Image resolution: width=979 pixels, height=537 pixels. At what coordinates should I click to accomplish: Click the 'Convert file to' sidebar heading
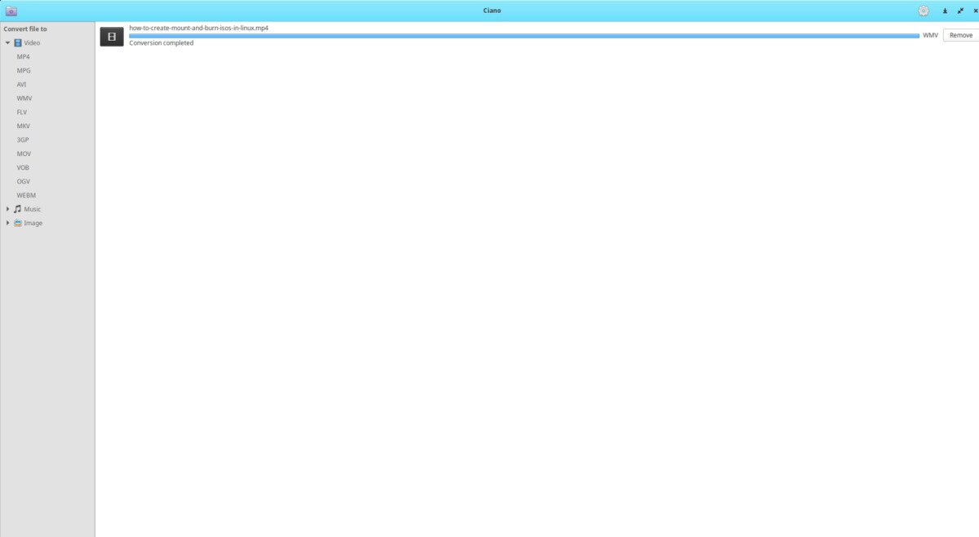(x=25, y=29)
